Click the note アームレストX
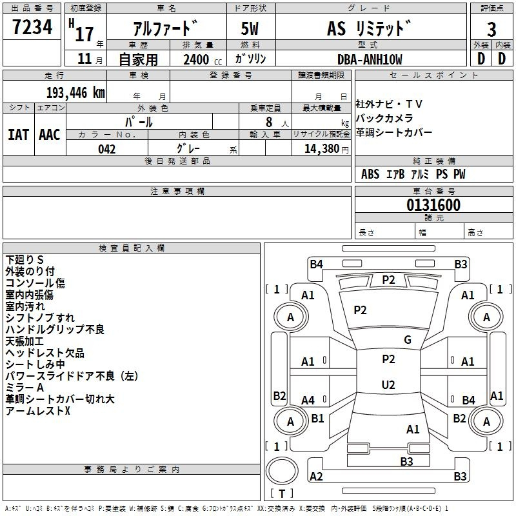 tap(38, 411)
